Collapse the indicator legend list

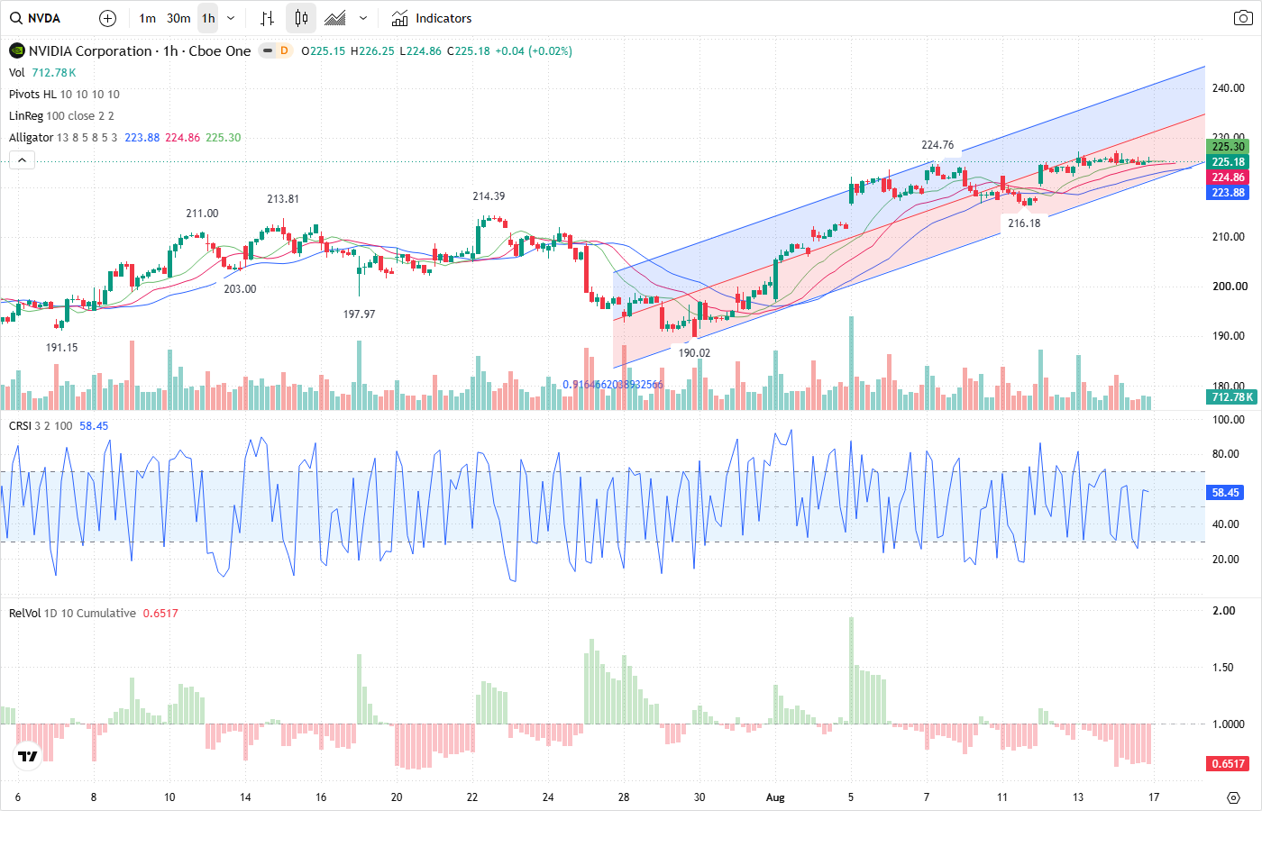click(x=22, y=159)
